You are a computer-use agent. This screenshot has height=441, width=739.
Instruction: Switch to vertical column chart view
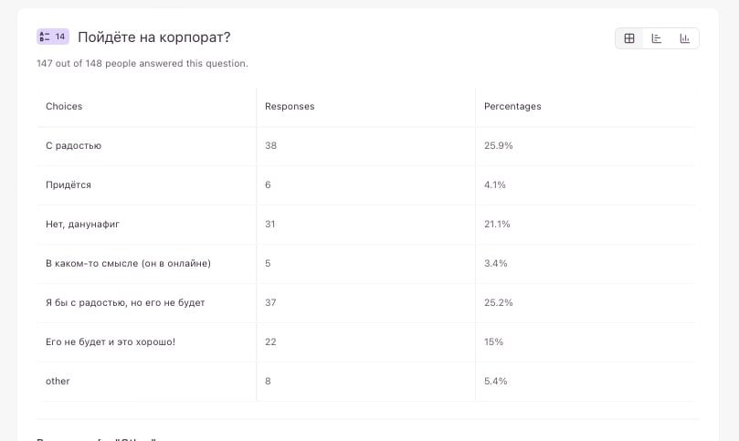point(684,38)
